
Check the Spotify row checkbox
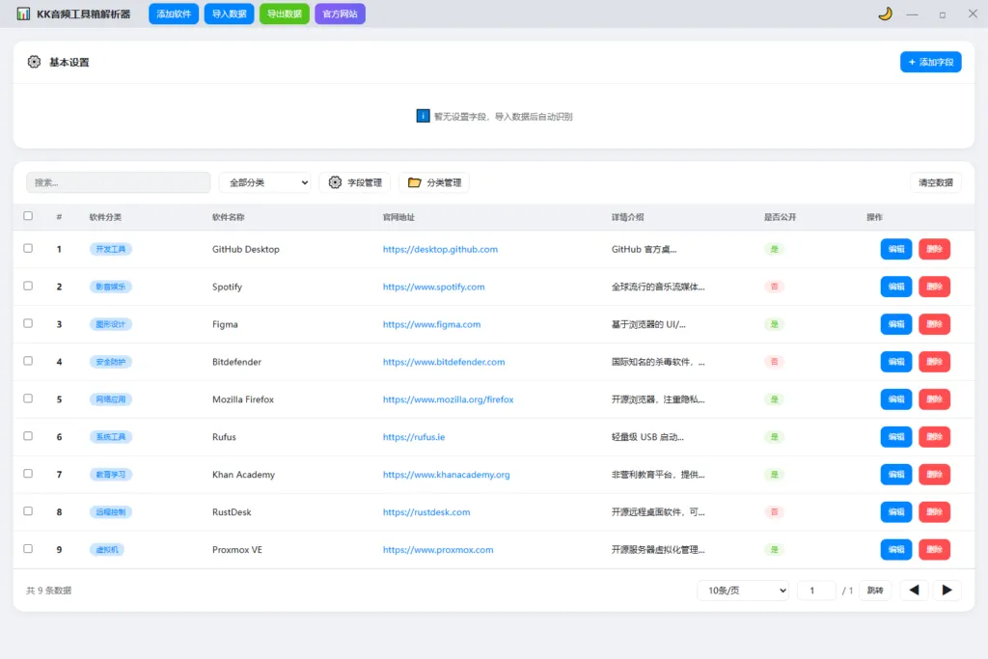pos(28,286)
